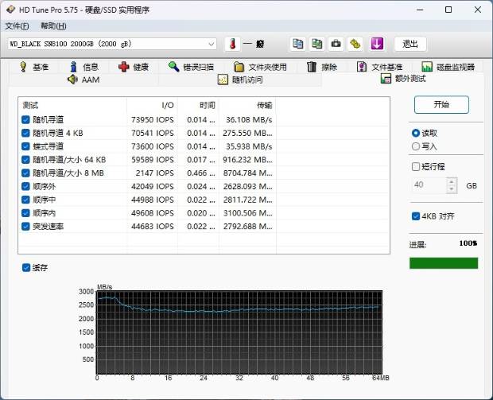Select the 读取 read radio button

coord(416,133)
